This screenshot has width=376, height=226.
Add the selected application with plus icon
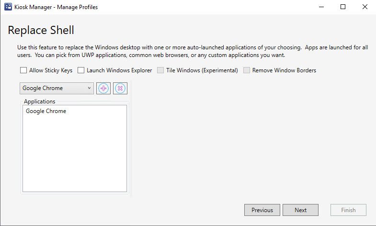pos(103,88)
